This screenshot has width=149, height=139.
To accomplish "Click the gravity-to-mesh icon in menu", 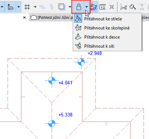I will coord(78,46).
